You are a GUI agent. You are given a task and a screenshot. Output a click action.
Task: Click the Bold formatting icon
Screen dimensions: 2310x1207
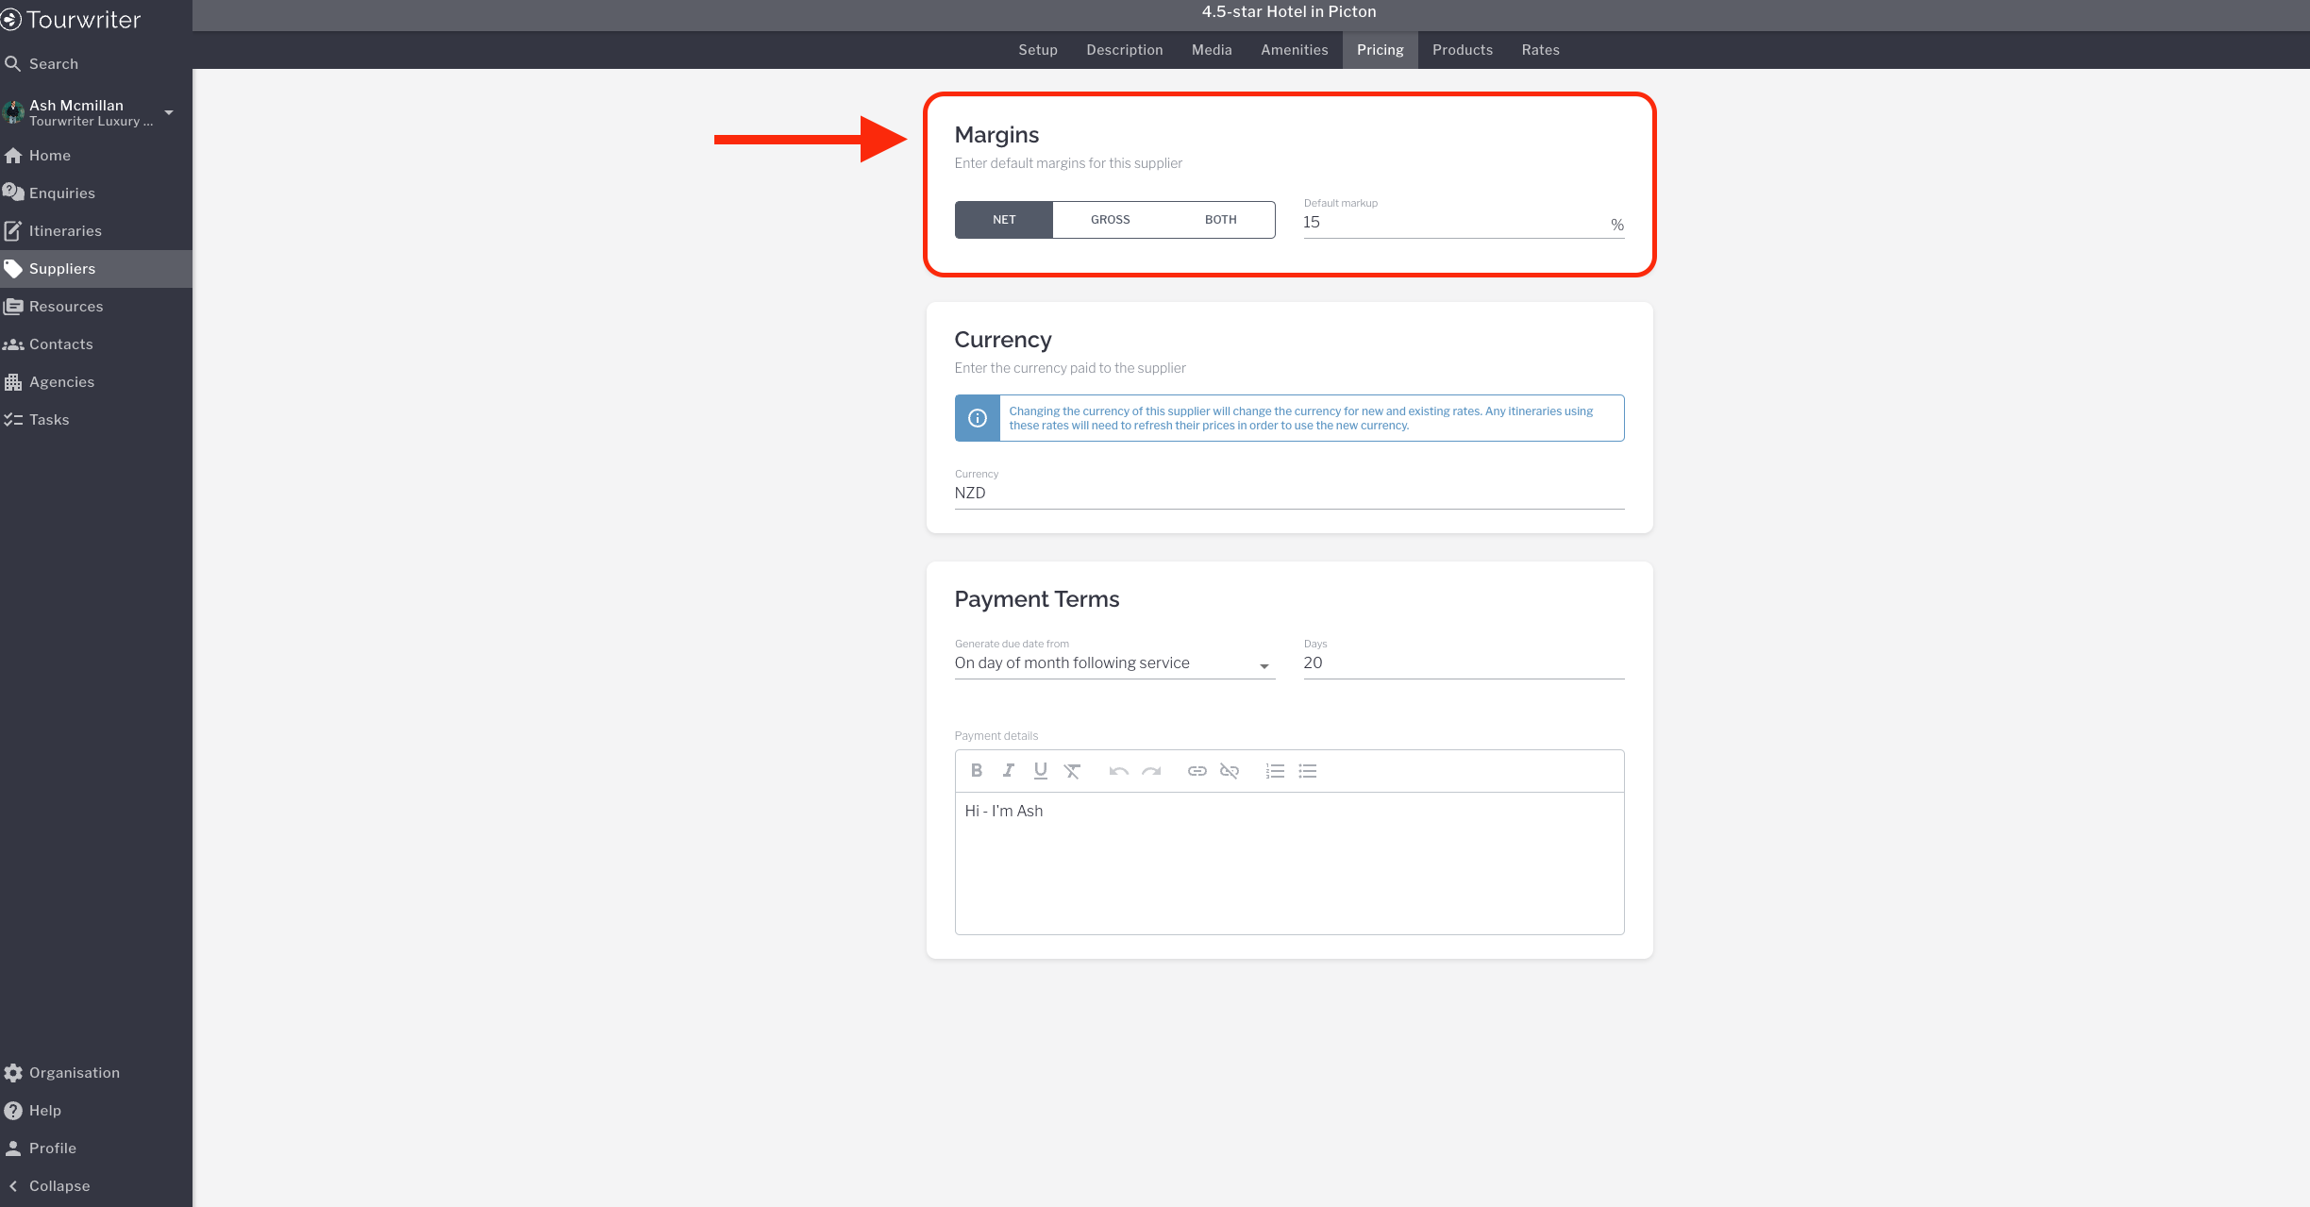point(977,771)
